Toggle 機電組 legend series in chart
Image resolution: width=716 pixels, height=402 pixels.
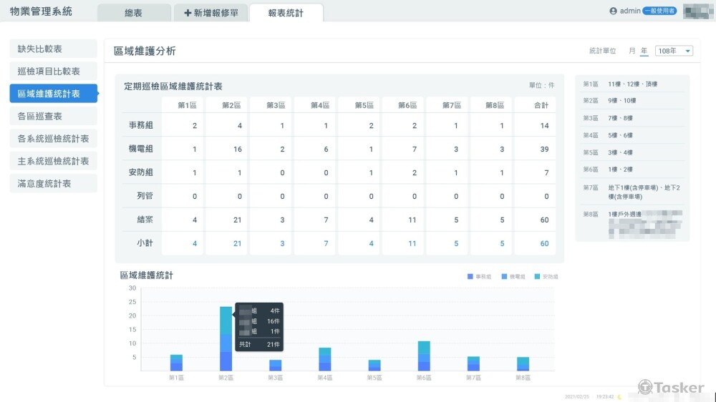click(x=514, y=276)
